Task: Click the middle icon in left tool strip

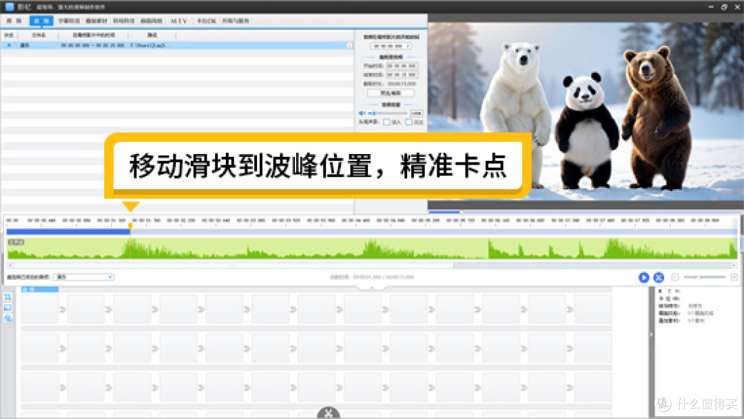Action: pyautogui.click(x=8, y=308)
